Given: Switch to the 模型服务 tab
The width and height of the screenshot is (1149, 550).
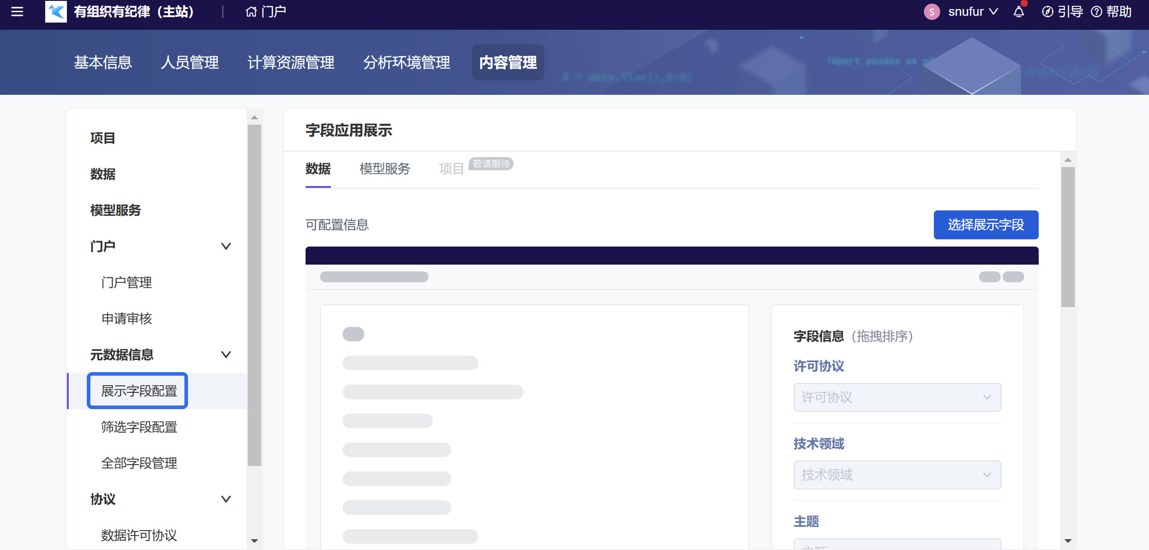Looking at the screenshot, I should 385,169.
